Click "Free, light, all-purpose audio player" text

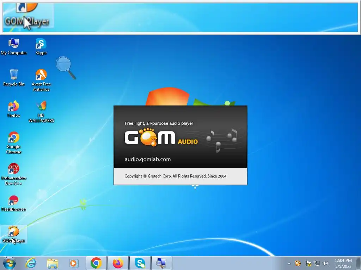(x=159, y=123)
